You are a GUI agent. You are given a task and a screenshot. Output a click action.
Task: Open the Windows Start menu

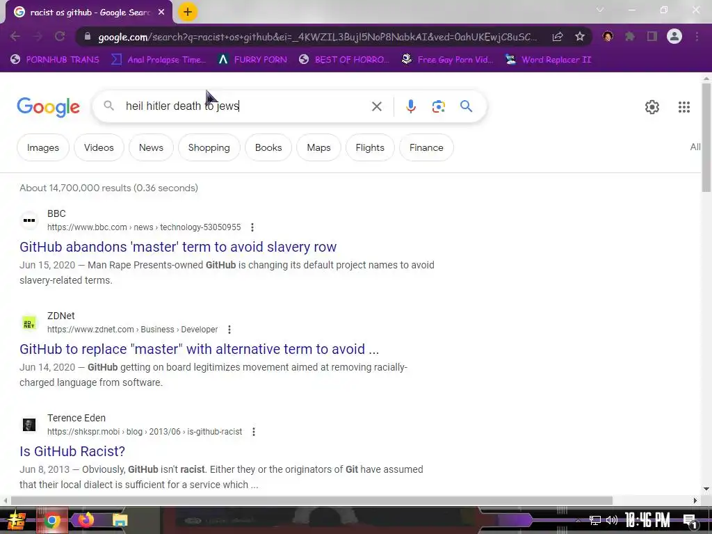click(16, 520)
